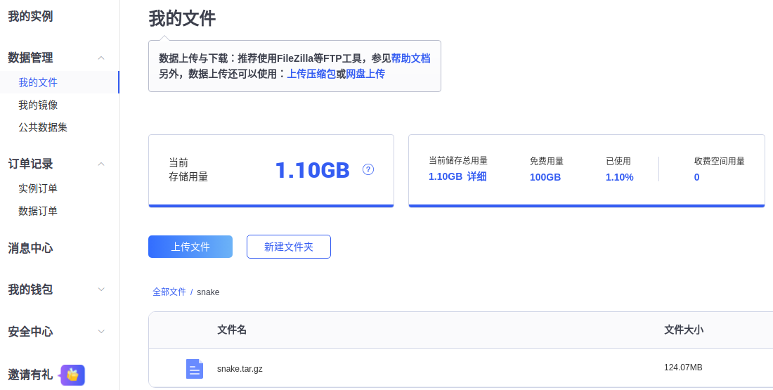Click the 1.10% used value
773x390 pixels.
(620, 178)
